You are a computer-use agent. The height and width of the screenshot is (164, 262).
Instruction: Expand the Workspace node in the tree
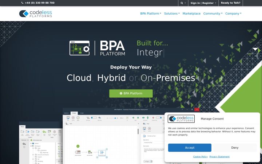pyautogui.click(x=31, y=146)
